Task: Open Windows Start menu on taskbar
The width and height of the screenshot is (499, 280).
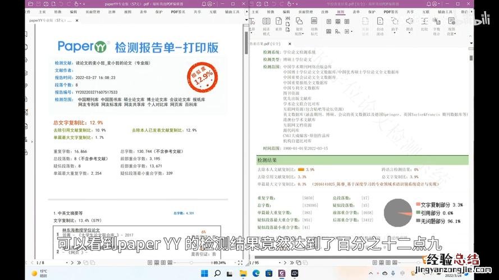Action: [x=204, y=273]
